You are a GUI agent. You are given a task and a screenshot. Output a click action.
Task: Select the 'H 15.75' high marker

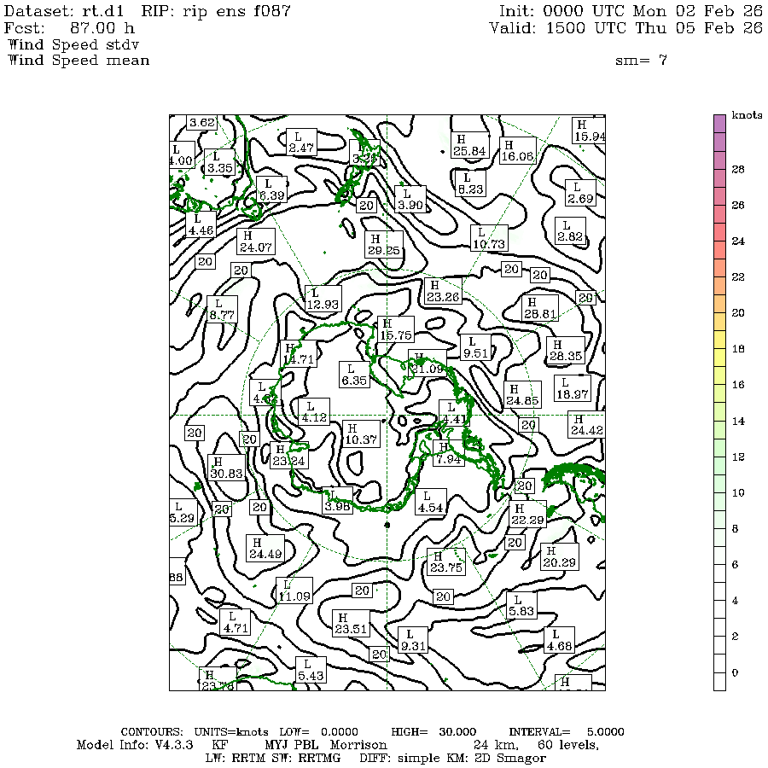[x=396, y=329]
